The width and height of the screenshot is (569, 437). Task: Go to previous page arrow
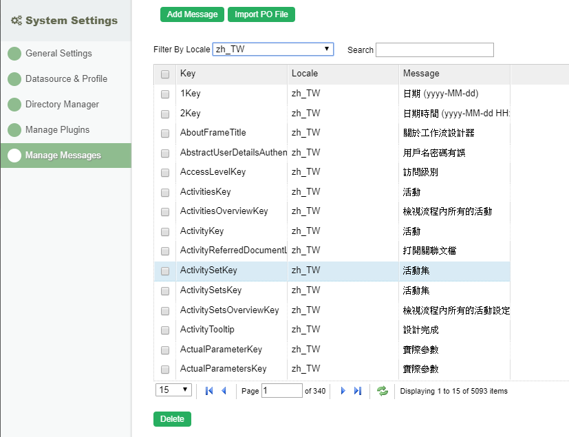224,391
